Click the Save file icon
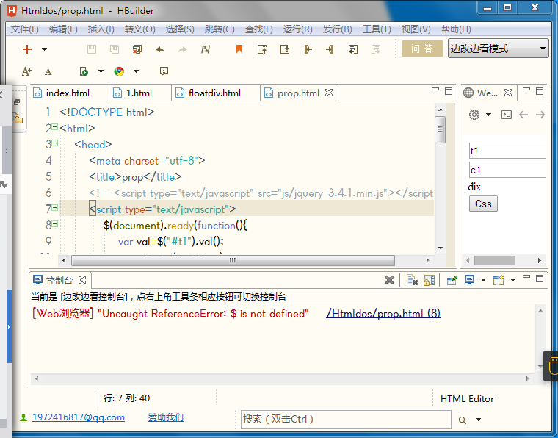The height and width of the screenshot is (438, 558). [92, 49]
